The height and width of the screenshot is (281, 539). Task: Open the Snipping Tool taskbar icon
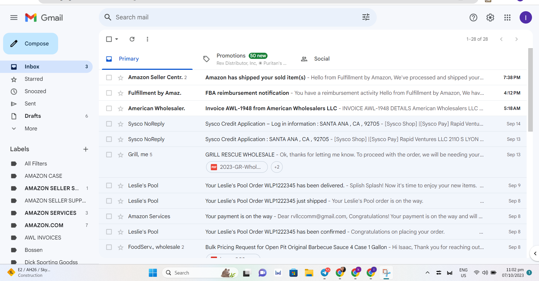(386, 273)
